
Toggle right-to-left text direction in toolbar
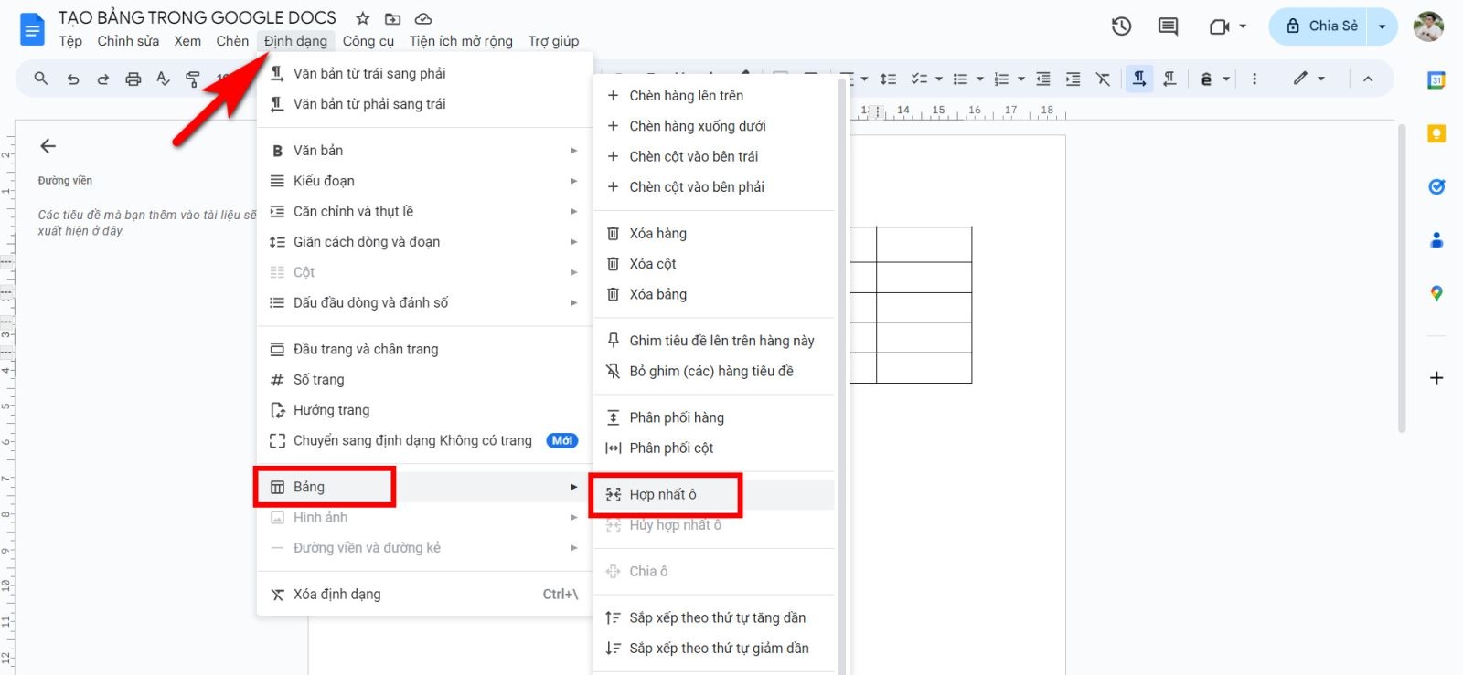tap(1169, 79)
